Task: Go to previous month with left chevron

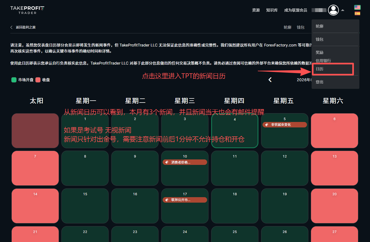Action: click(270, 80)
